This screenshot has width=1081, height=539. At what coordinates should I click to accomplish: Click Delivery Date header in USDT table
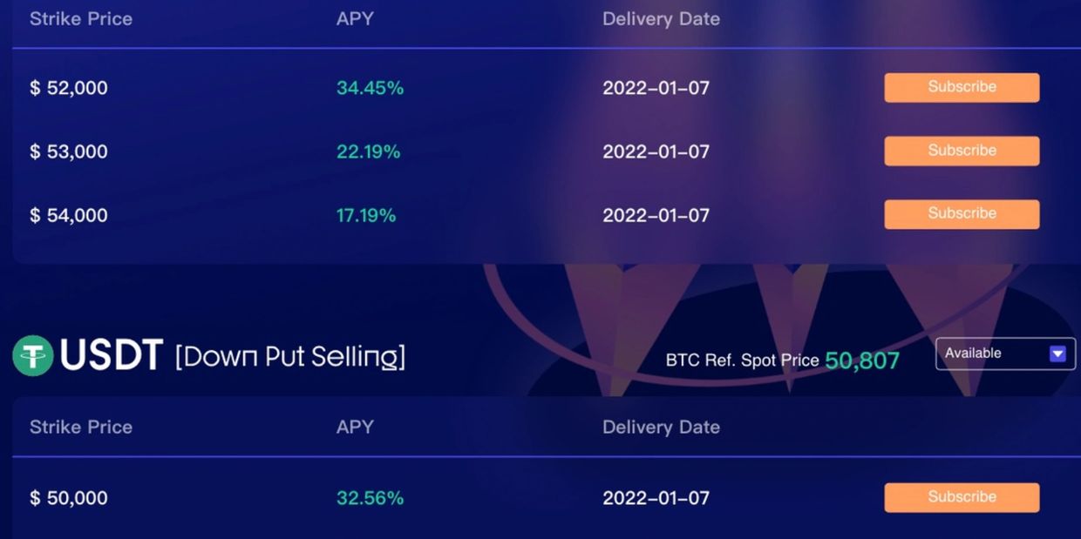(661, 428)
